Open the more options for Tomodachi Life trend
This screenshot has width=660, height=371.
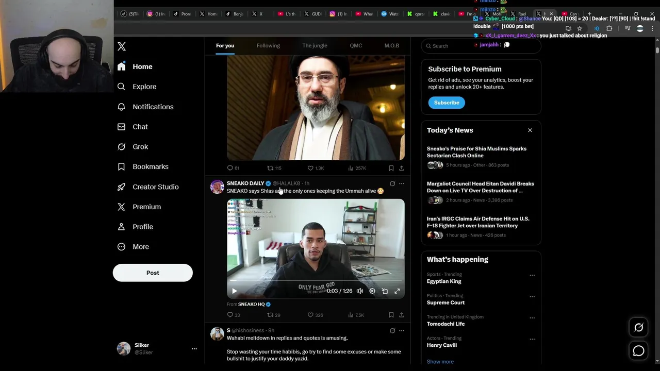coord(532,318)
